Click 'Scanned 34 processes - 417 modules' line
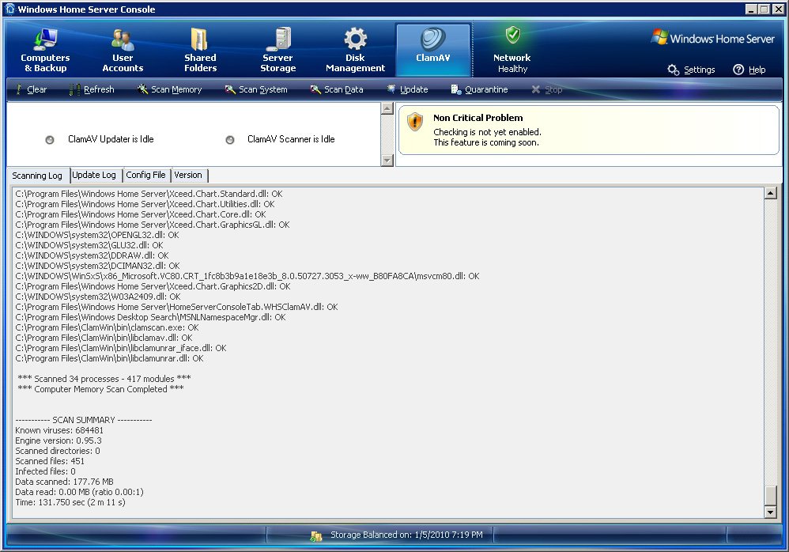This screenshot has width=789, height=552. point(104,379)
